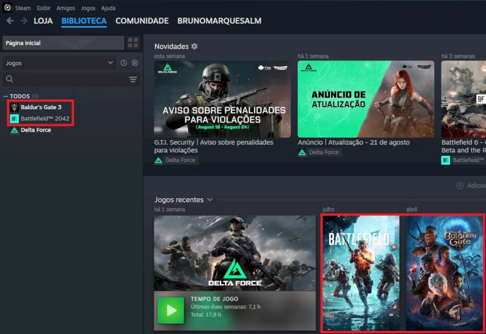Open Anúncio de Atualização news thumbnail
The height and width of the screenshot is (334, 486).
pos(366,99)
